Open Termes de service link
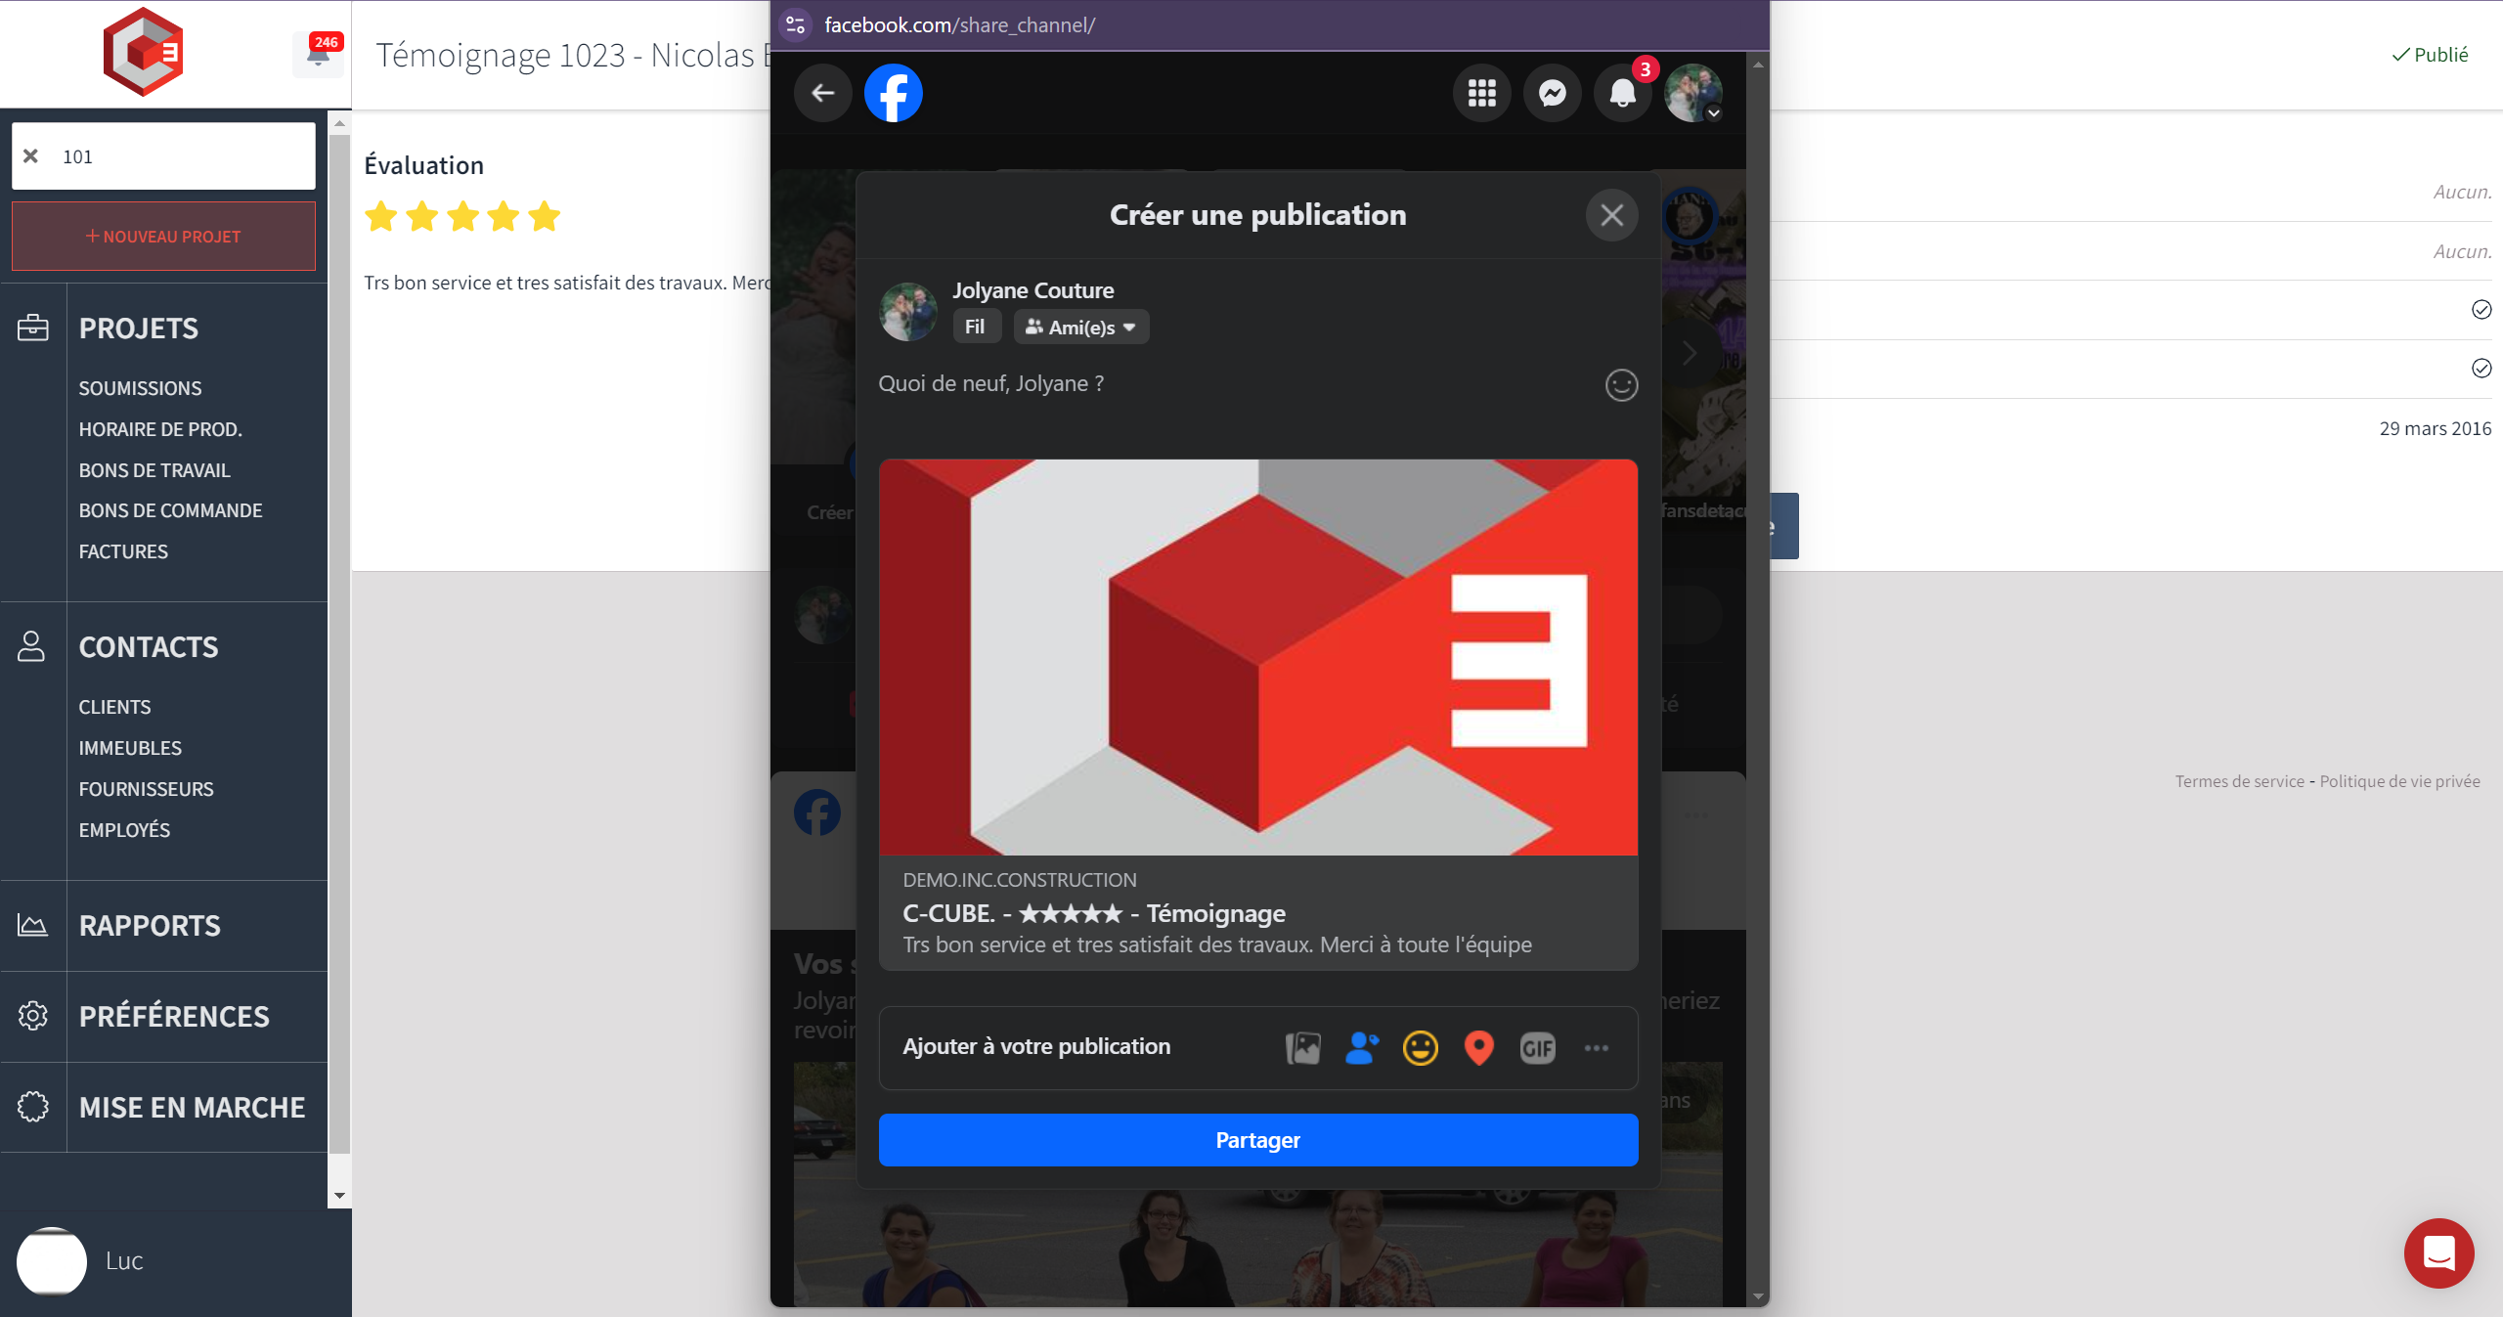2503x1317 pixels. pyautogui.click(x=2239, y=781)
